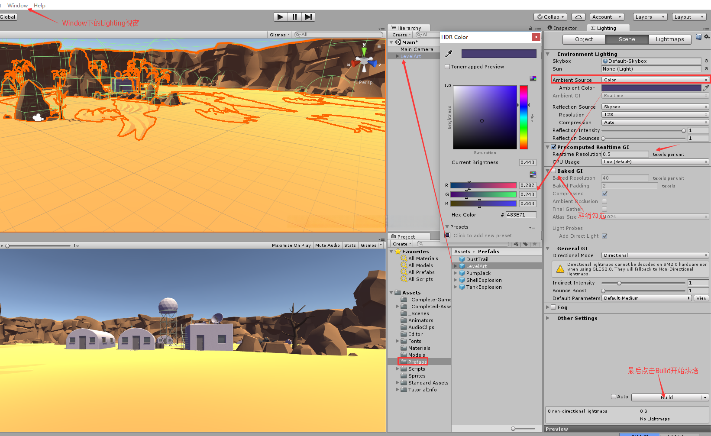Switch to the Lightmaps tab
Screen dimensions: 711x436
(x=669, y=39)
